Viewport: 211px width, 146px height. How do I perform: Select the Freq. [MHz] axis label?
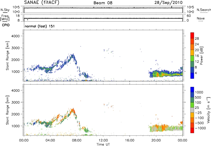5,18
